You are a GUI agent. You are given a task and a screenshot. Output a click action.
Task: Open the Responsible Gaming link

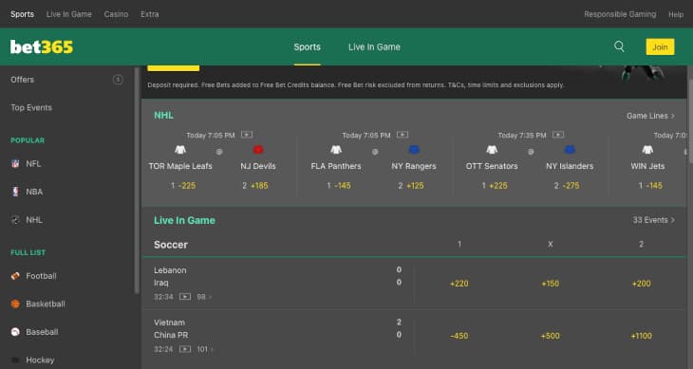coord(620,14)
